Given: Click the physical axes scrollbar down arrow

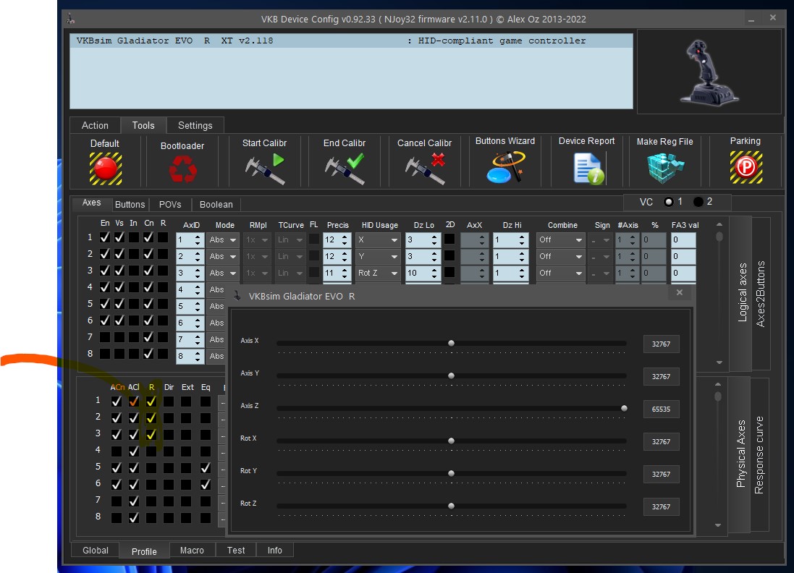Looking at the screenshot, I should [718, 525].
